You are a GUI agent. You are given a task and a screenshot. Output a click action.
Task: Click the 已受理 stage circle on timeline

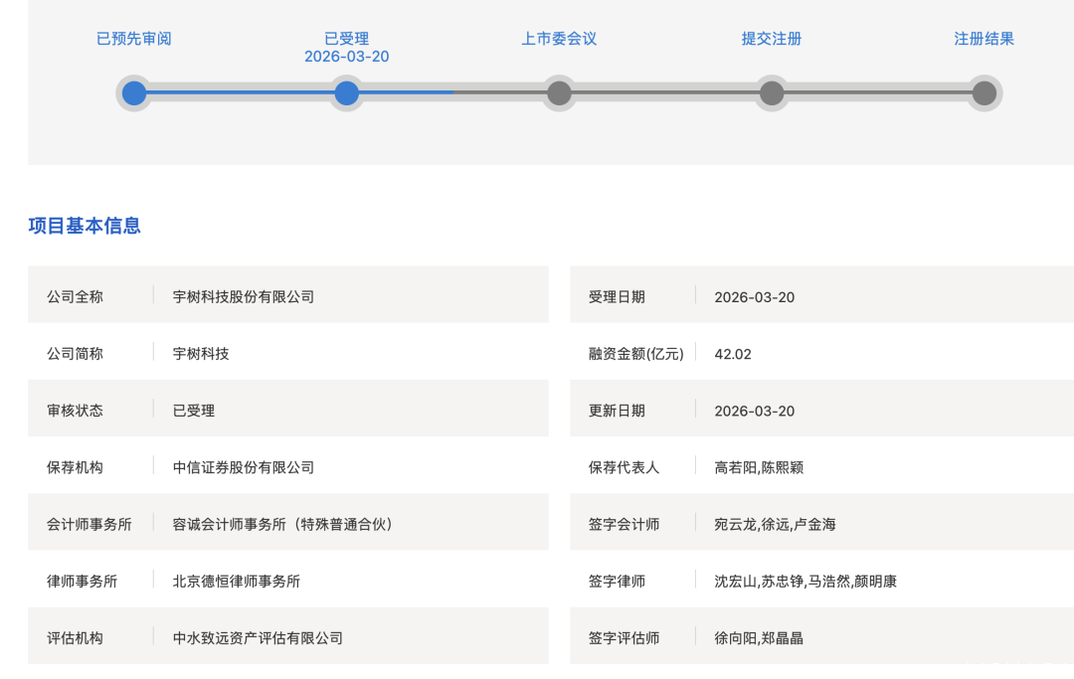(346, 93)
